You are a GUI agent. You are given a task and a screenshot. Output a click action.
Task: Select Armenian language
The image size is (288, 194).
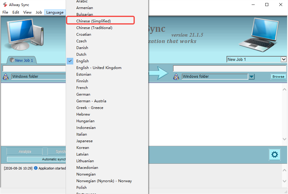pyautogui.click(x=107, y=8)
